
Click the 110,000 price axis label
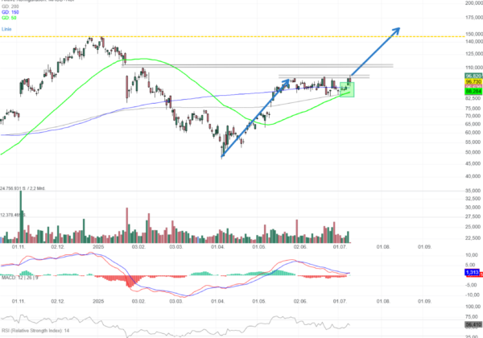474,68
